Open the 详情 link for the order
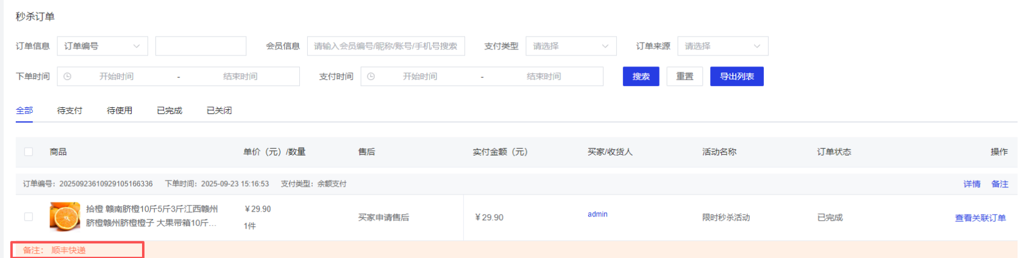1026x258 pixels. click(x=972, y=184)
